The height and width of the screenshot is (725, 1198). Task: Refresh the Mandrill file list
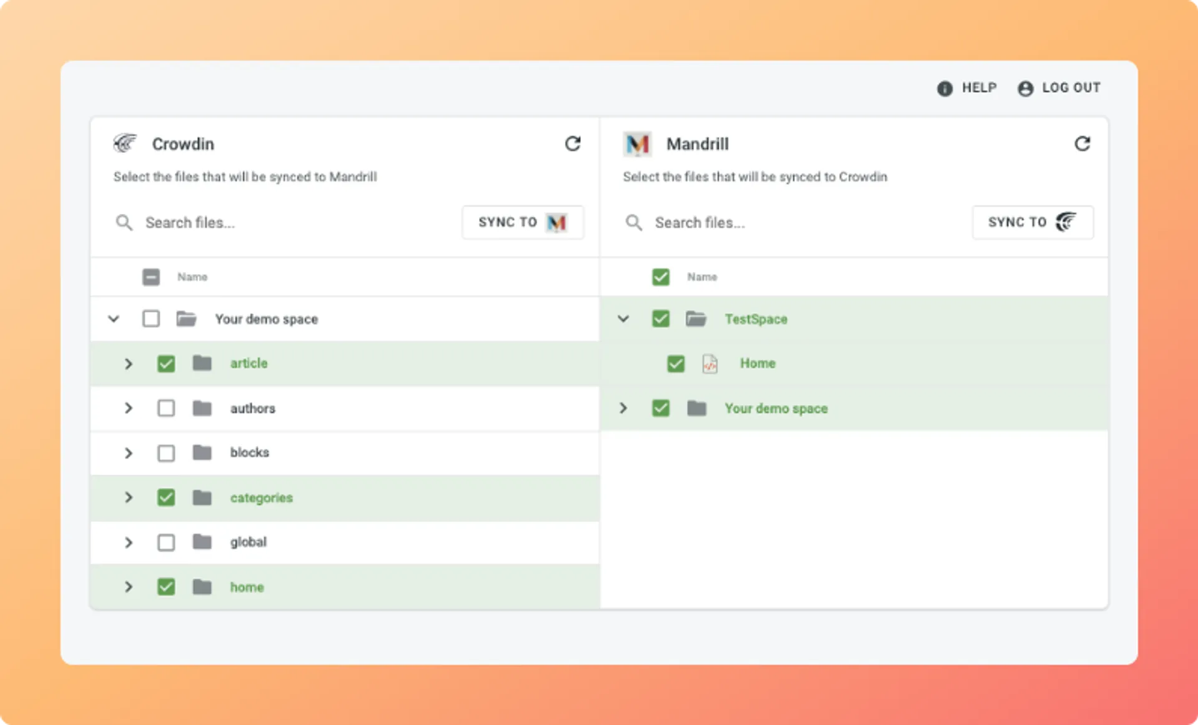(x=1082, y=144)
